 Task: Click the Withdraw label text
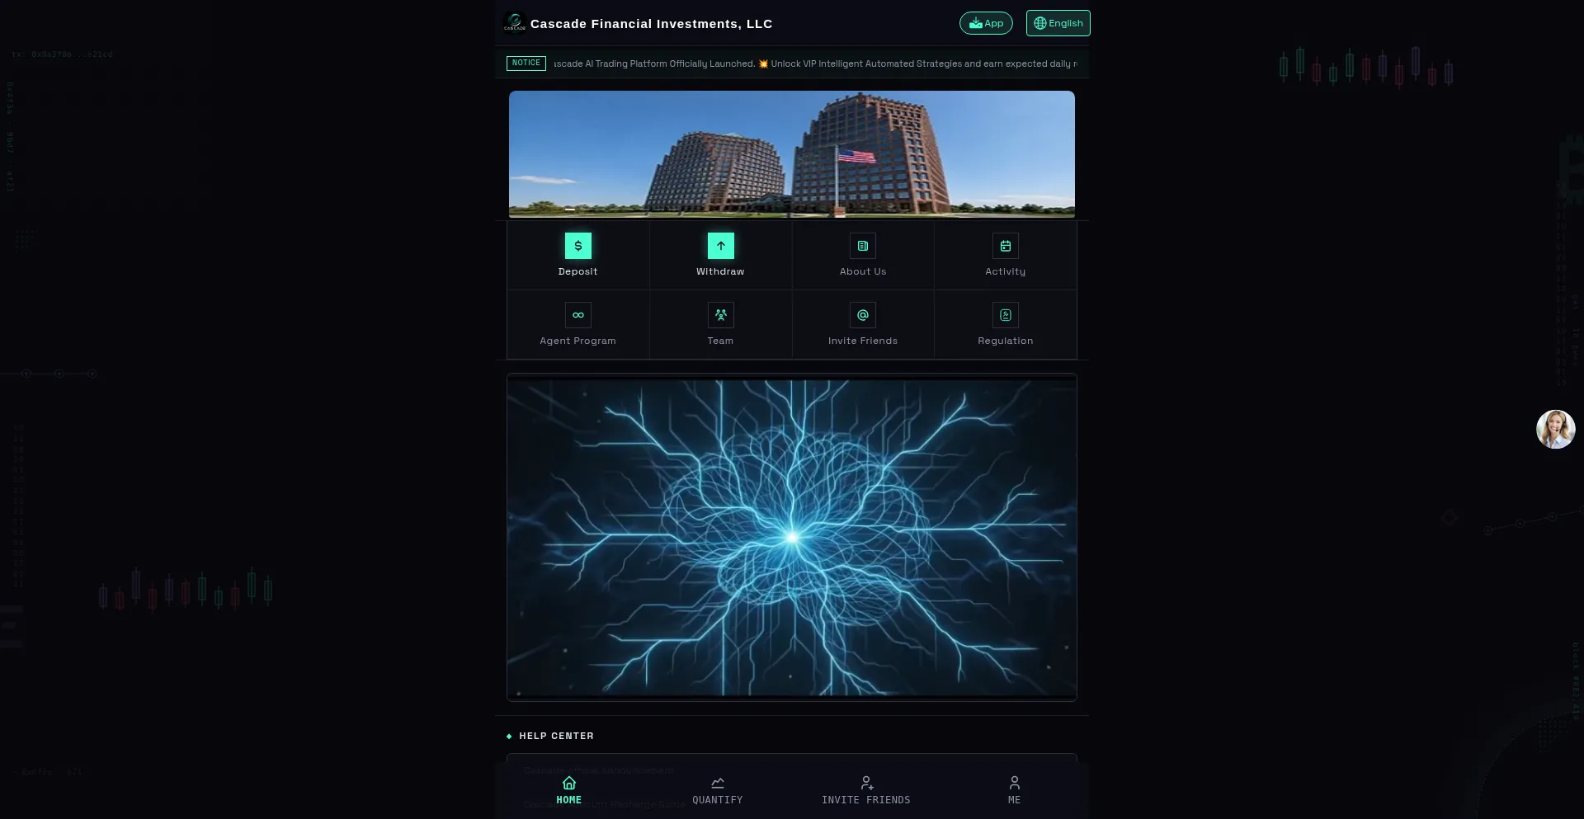(720, 271)
